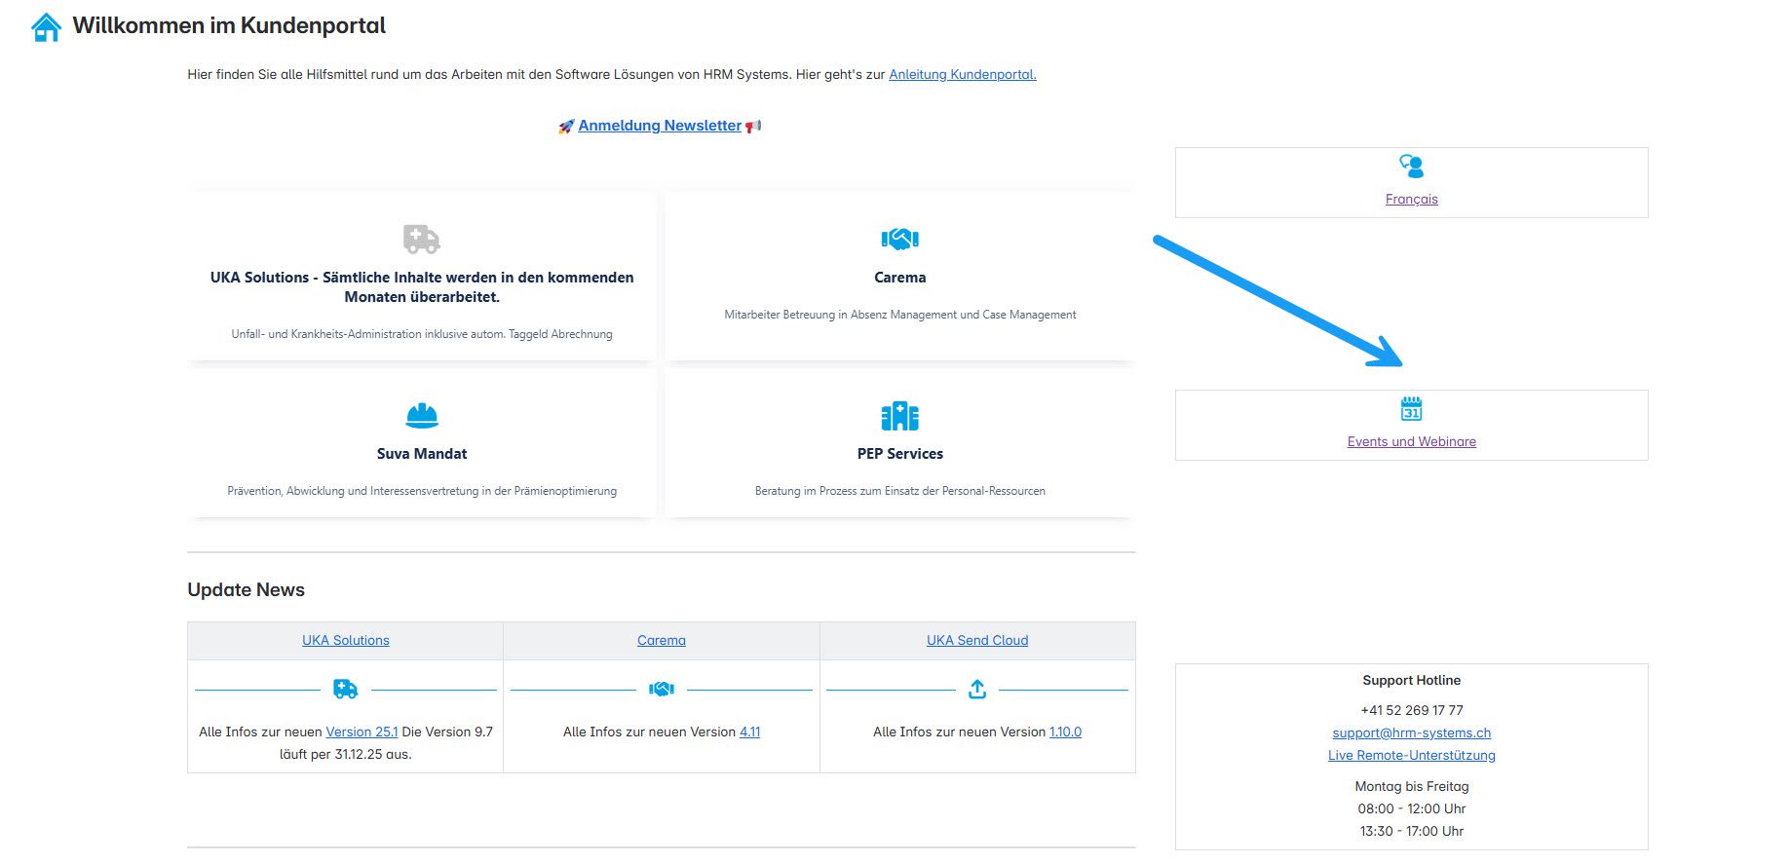Click the 13:30 - 17:00 Uhr text

click(1412, 831)
